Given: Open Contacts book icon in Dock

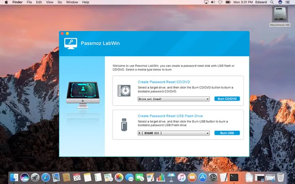Looking at the screenshot, I should [x=67, y=177].
